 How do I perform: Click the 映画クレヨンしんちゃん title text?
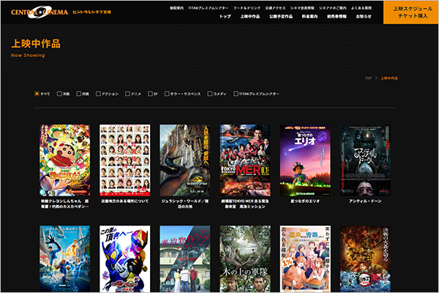(64, 204)
